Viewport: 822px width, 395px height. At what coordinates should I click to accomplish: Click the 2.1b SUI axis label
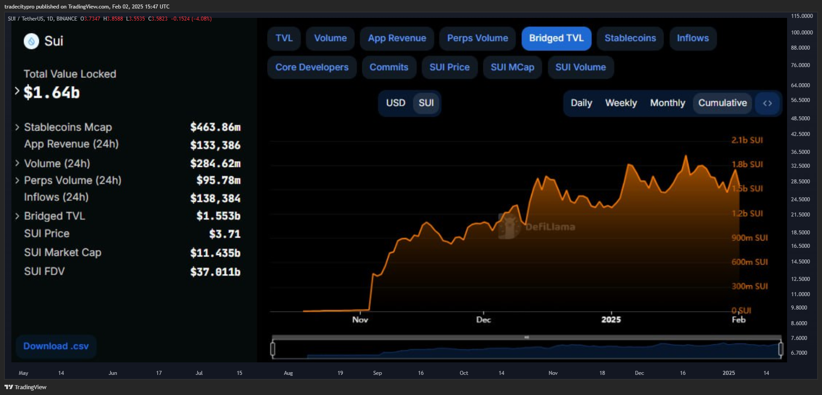coord(747,140)
